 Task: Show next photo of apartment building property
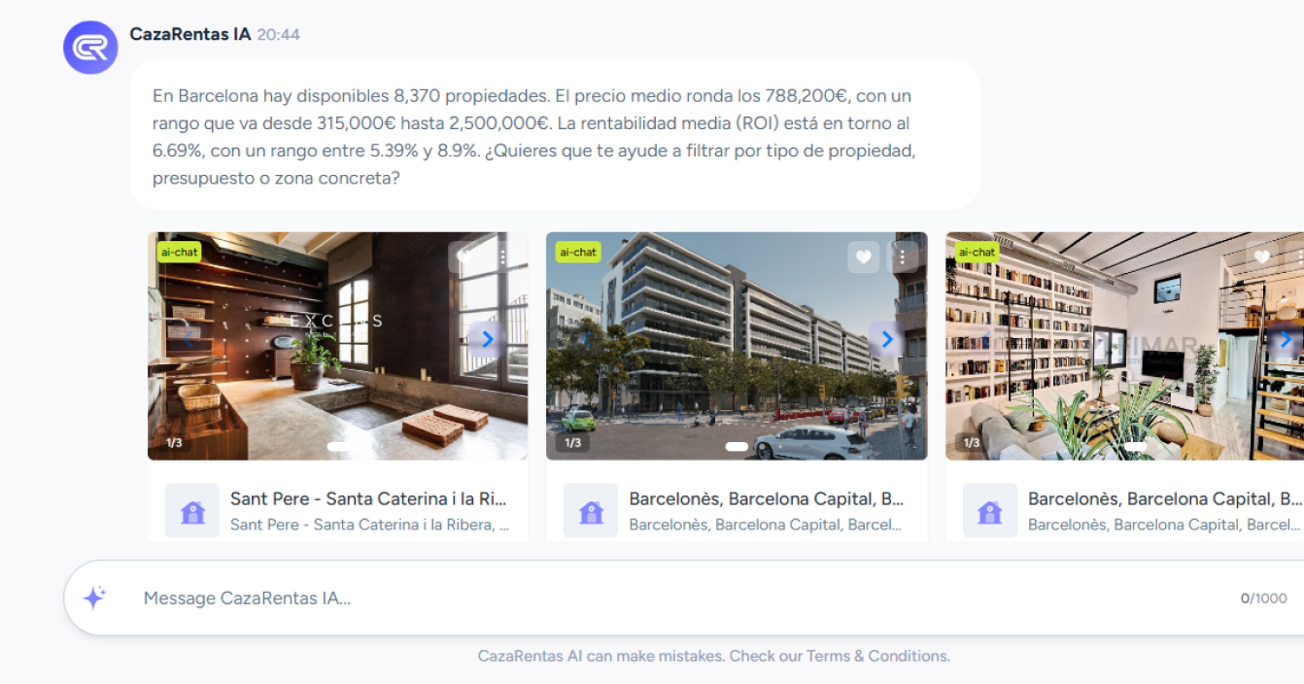click(x=886, y=339)
